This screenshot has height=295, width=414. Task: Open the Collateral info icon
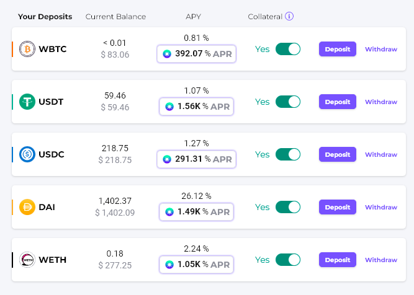[289, 16]
